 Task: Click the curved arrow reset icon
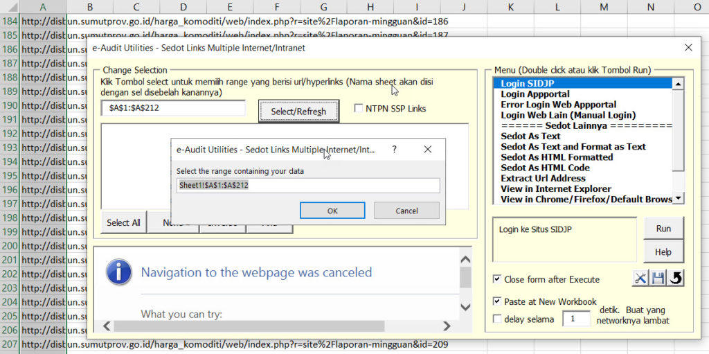[676, 278]
